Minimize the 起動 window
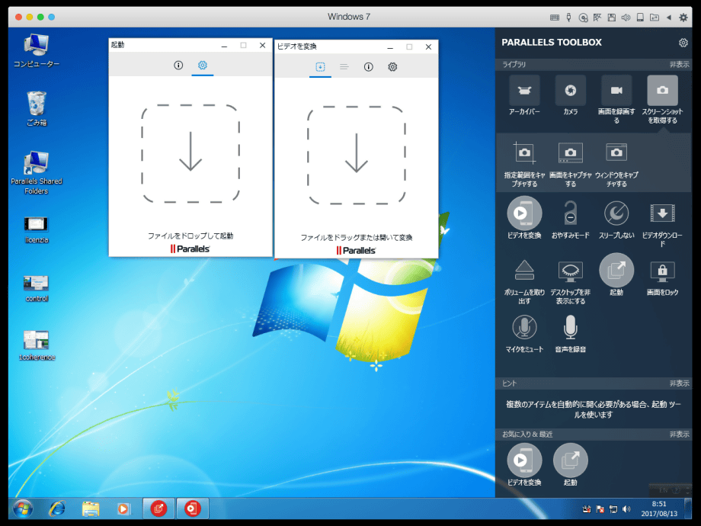This screenshot has height=526, width=701. 225,45
